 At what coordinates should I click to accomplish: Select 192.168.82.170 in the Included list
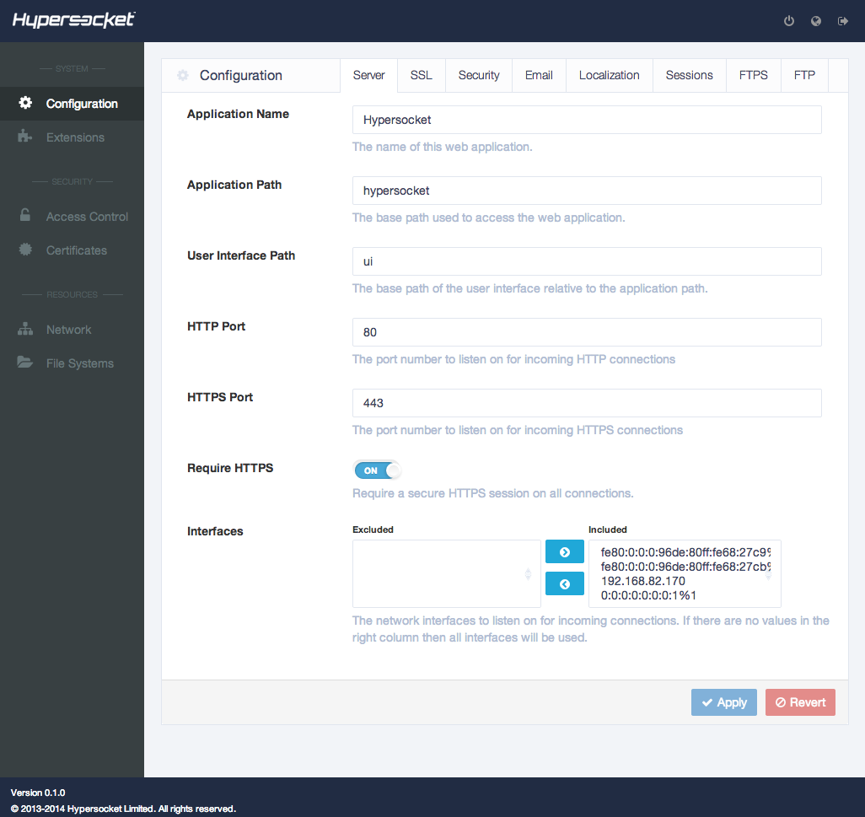642,581
